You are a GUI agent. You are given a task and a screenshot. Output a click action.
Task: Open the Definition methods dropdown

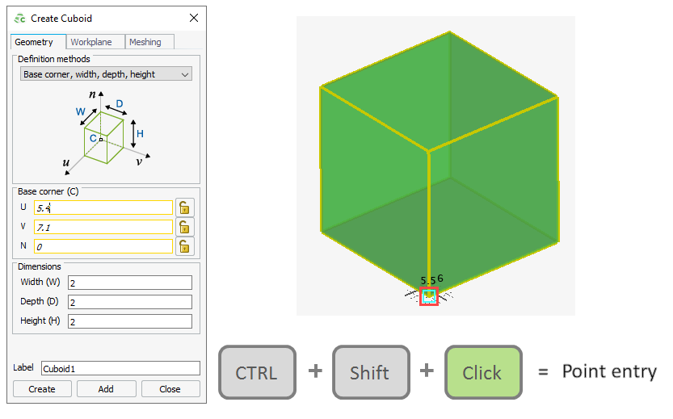[x=105, y=74]
